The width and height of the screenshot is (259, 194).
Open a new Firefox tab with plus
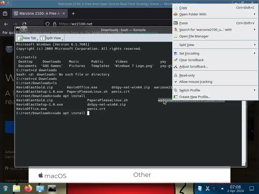pyautogui.click(x=73, y=14)
